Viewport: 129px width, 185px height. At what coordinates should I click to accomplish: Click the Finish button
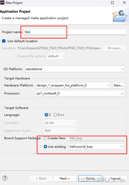click(90, 178)
